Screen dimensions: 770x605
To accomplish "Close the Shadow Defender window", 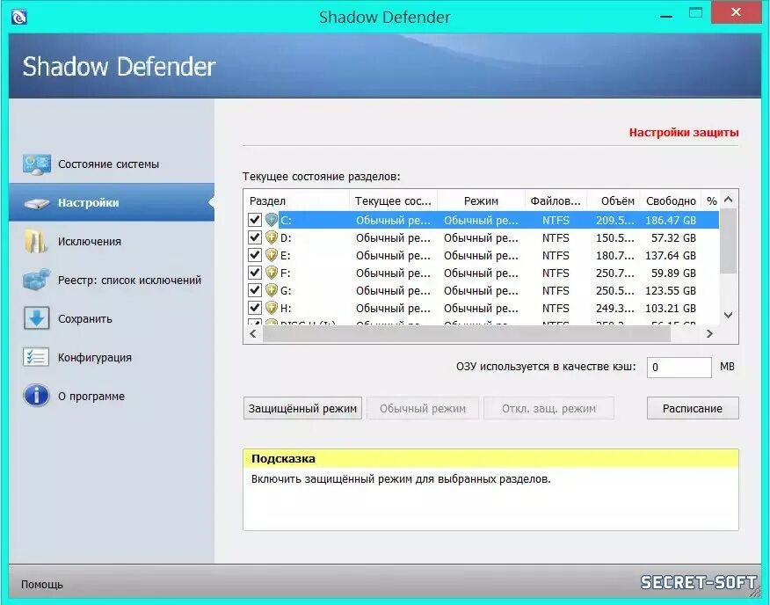I will click(x=736, y=13).
